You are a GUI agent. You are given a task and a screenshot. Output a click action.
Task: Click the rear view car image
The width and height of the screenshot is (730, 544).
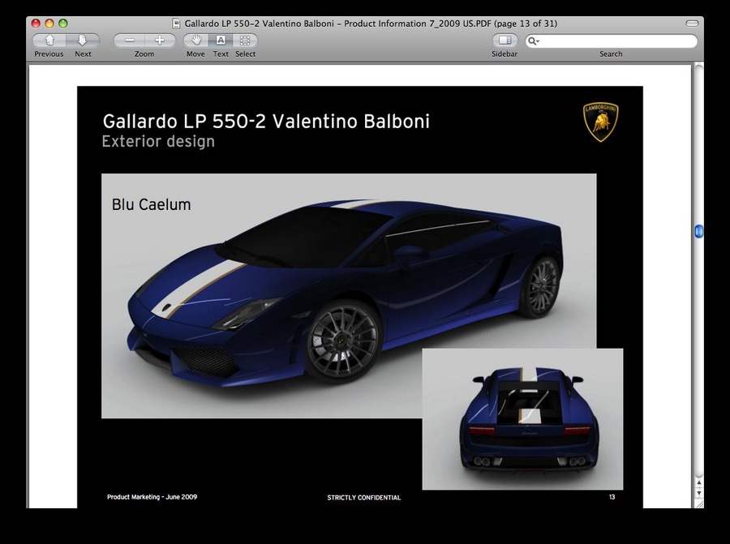click(522, 419)
